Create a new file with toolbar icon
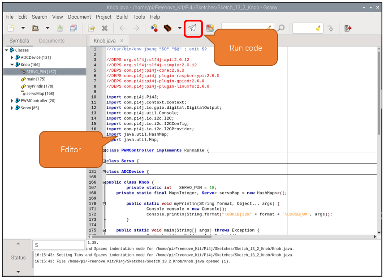 click(11, 28)
